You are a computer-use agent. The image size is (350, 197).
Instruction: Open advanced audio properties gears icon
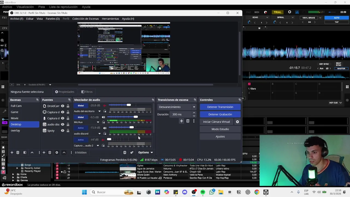132,152
